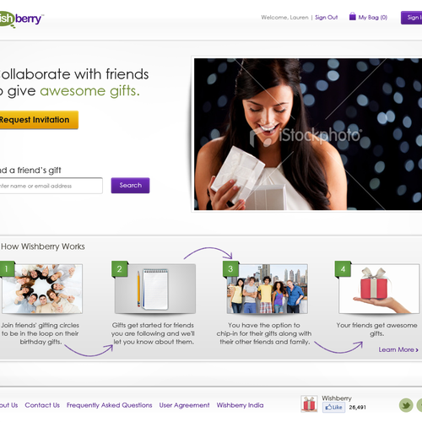
Task: Open Frequently Asked Questions footer link
Action: pos(109,405)
